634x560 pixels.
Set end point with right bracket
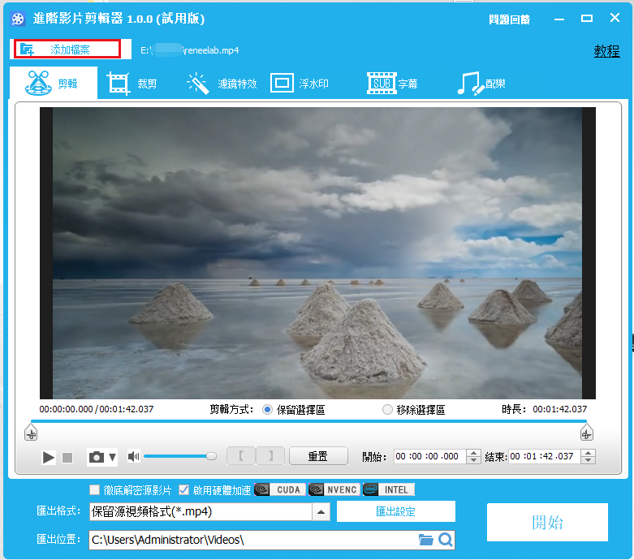[x=270, y=456]
